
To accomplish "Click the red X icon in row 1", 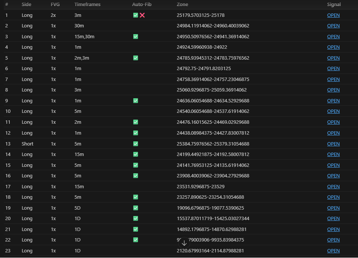I will (142, 15).
